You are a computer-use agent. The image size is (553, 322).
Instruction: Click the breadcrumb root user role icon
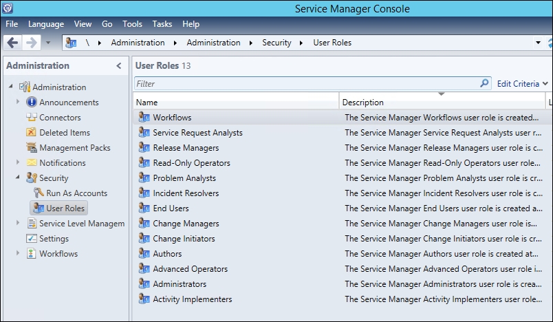click(71, 43)
